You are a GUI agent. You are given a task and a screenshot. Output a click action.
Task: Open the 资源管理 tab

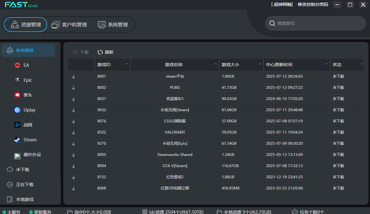[x=25, y=25]
